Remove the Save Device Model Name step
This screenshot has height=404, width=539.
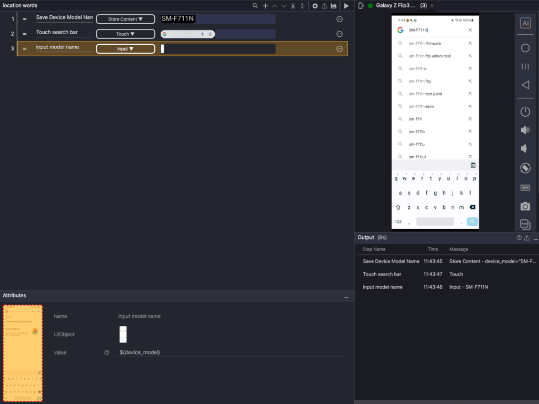[340, 19]
